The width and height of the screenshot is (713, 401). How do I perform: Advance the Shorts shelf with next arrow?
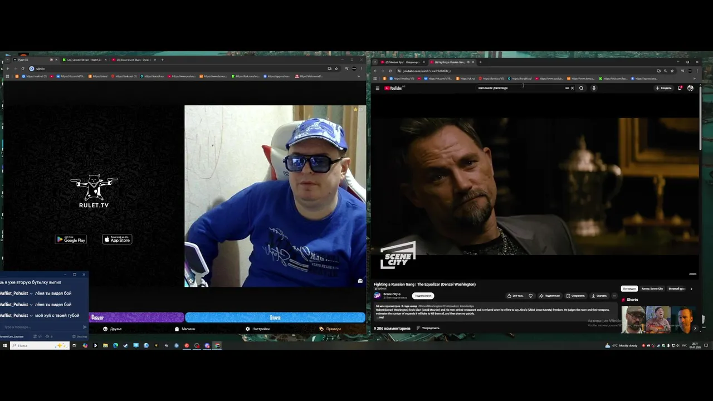pos(695,328)
